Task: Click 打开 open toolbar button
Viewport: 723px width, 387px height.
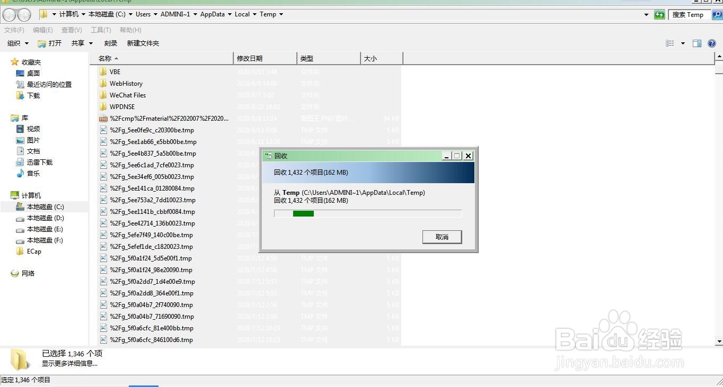Action: (50, 43)
